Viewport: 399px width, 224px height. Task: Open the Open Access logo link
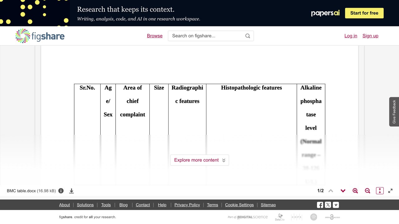[332, 217]
